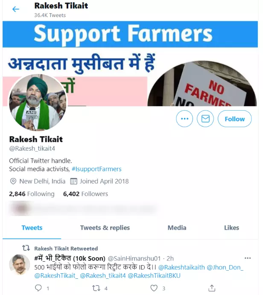Open the Likes tab

(x=231, y=228)
